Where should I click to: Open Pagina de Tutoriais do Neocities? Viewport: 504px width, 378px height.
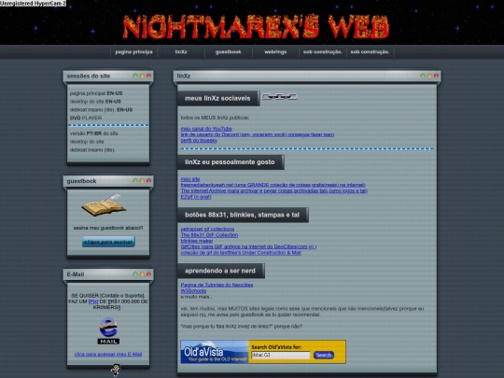[217, 285]
